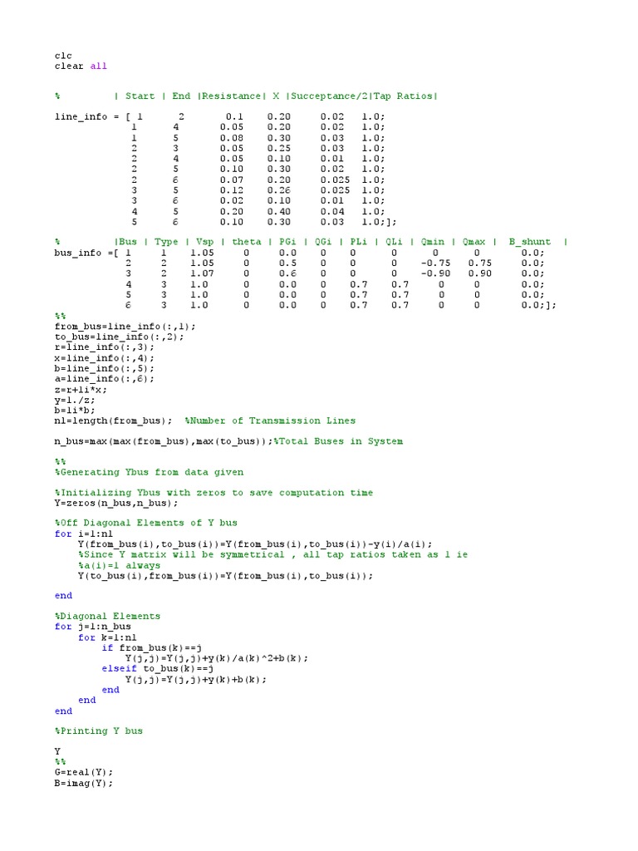Select Qmin value '-0.90' in bus_info
The height and width of the screenshot is (851, 638).
435,273
